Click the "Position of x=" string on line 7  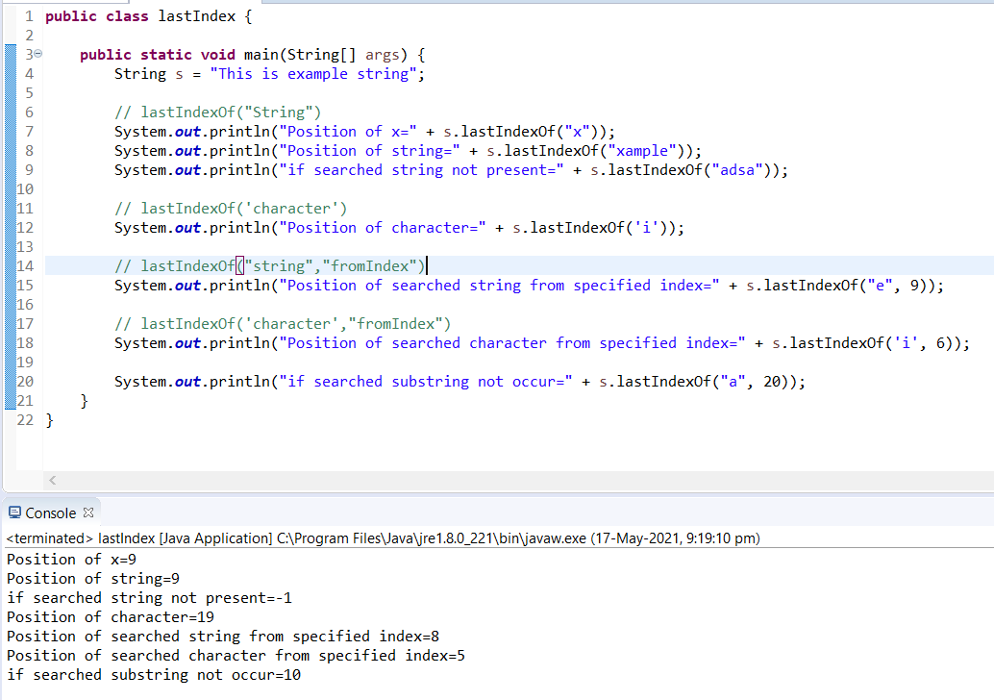(348, 132)
